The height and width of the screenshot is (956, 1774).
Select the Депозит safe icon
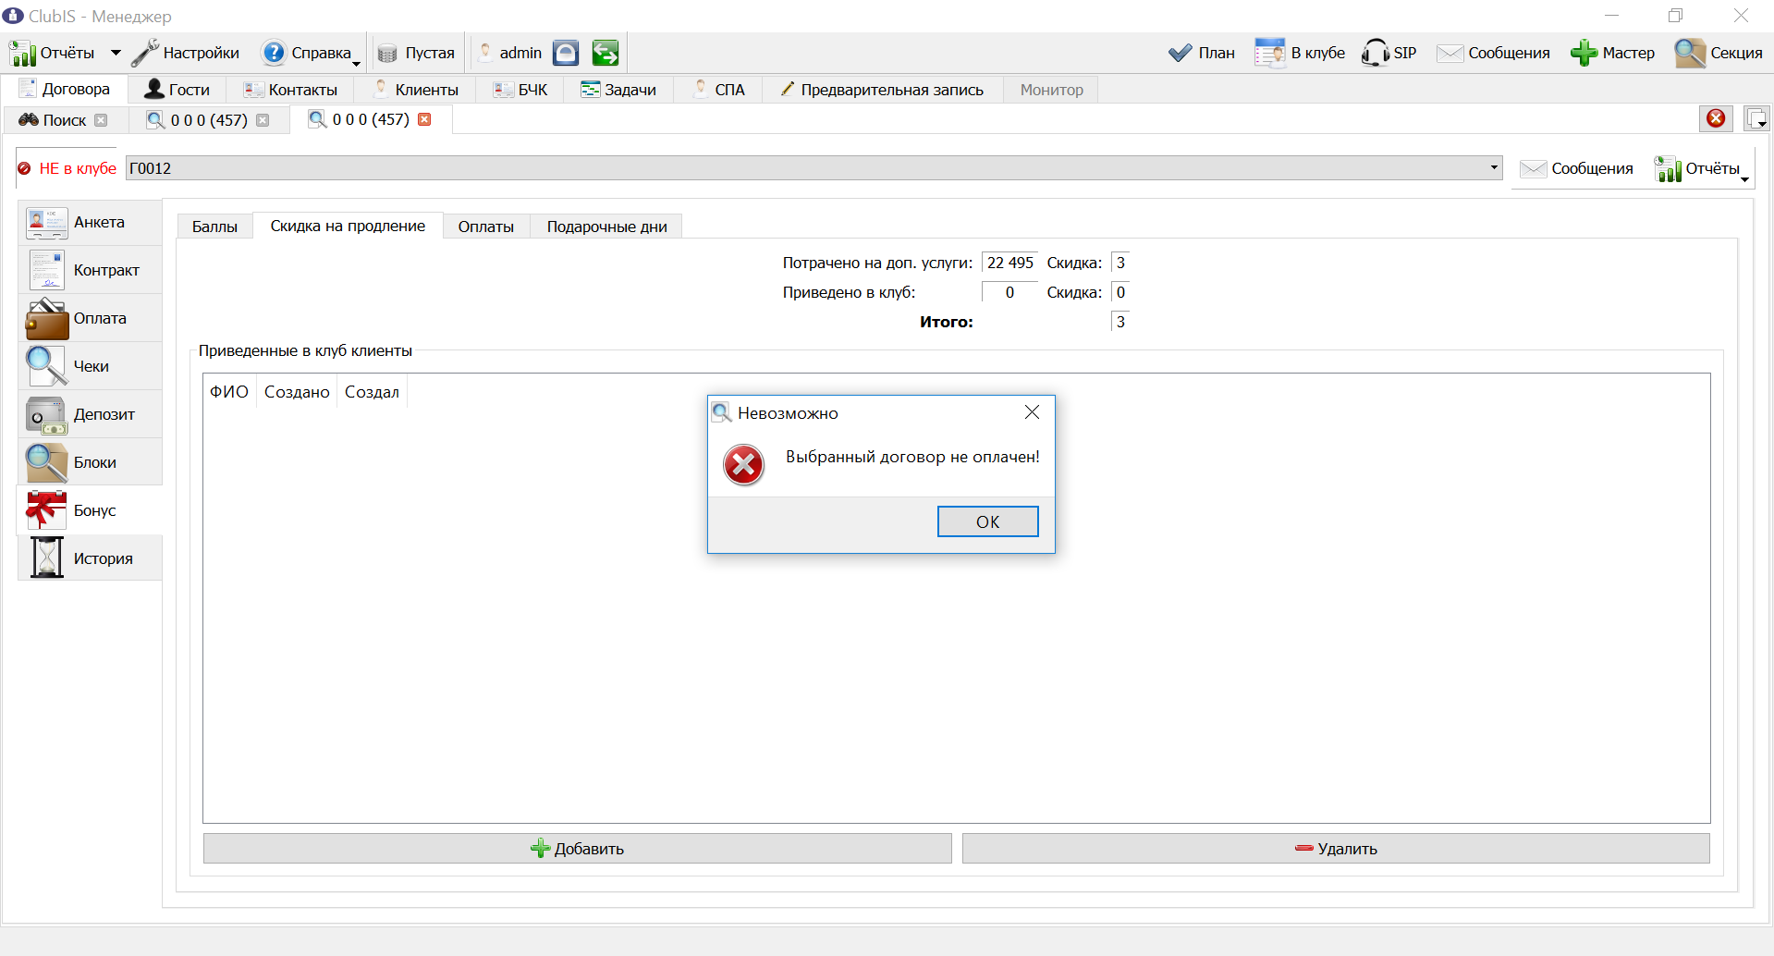46,415
